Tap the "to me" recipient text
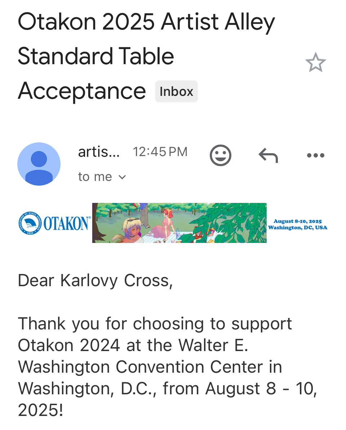The height and width of the screenshot is (430, 346). click(95, 177)
